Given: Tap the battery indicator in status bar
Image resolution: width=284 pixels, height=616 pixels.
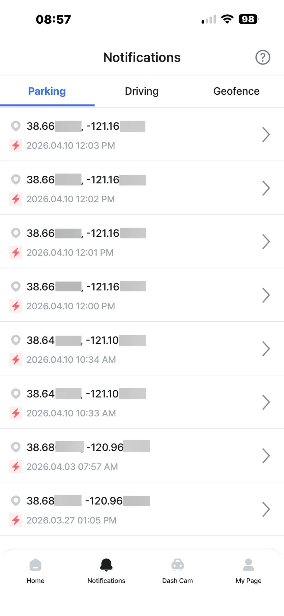Looking at the screenshot, I should [x=248, y=19].
